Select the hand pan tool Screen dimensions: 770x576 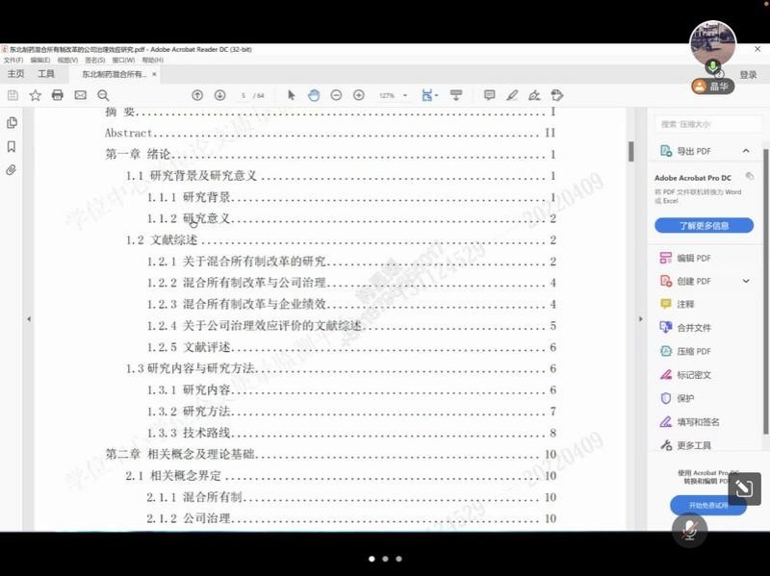point(314,95)
